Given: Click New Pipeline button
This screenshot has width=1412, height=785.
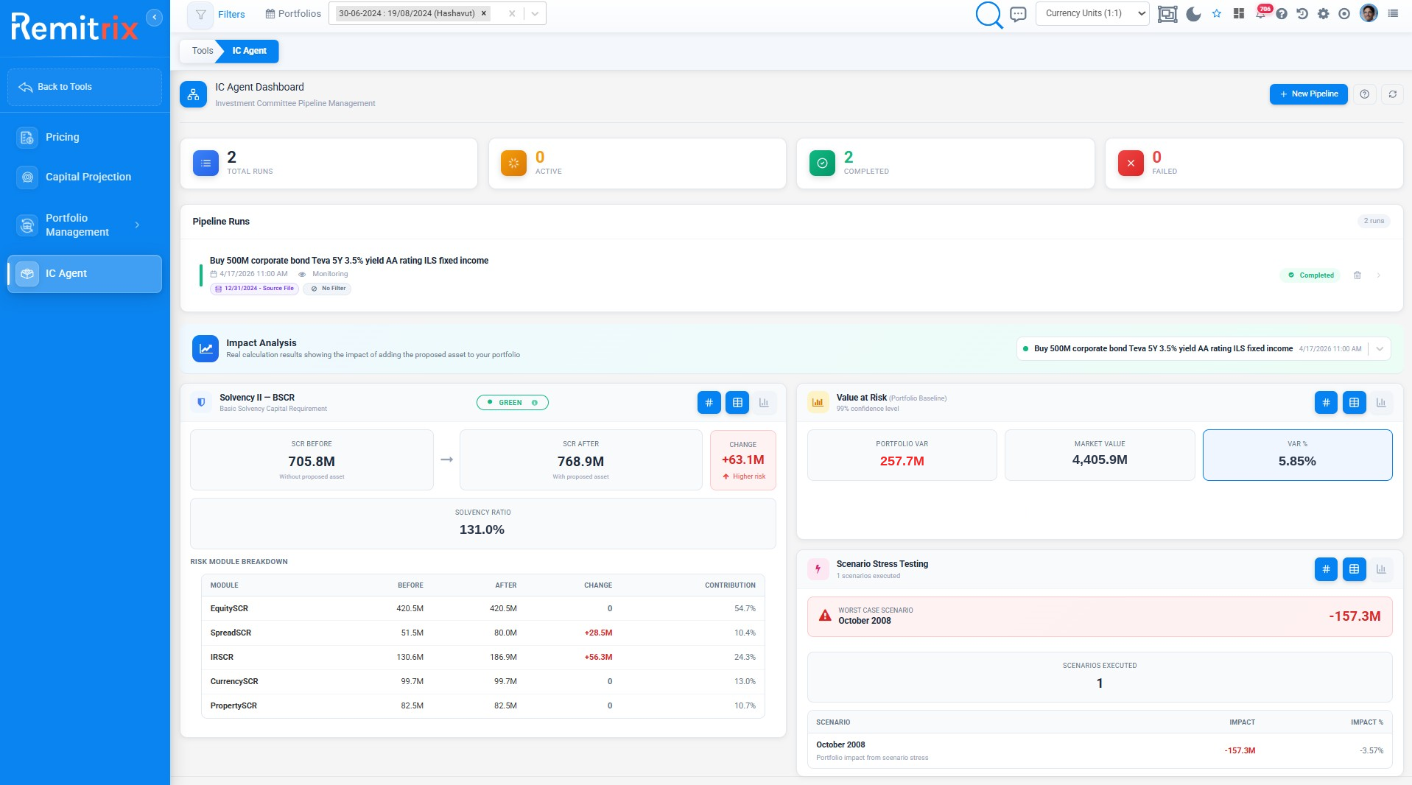Looking at the screenshot, I should [x=1308, y=94].
